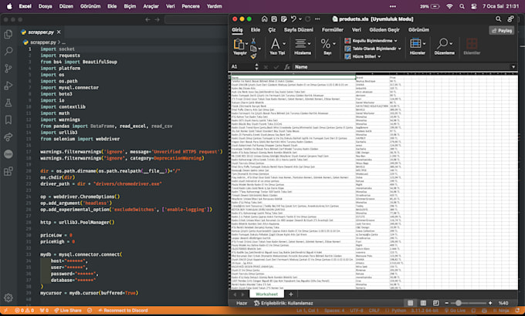Click the Excel zoom slider
Screen dimensions: 525x316
coord(458,303)
